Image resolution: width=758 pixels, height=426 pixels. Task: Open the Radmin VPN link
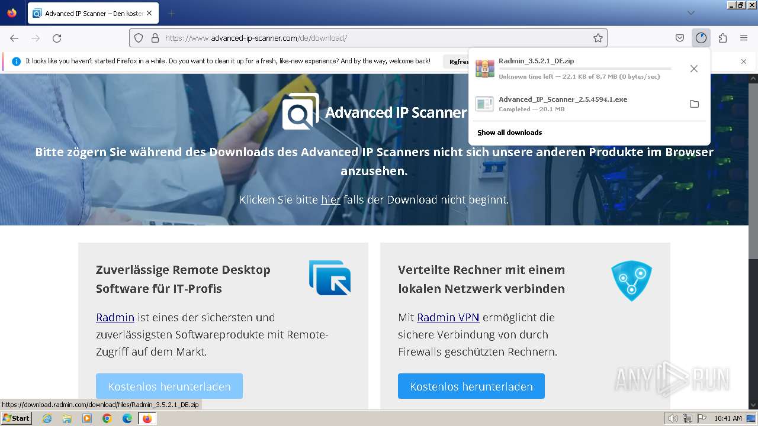point(448,317)
